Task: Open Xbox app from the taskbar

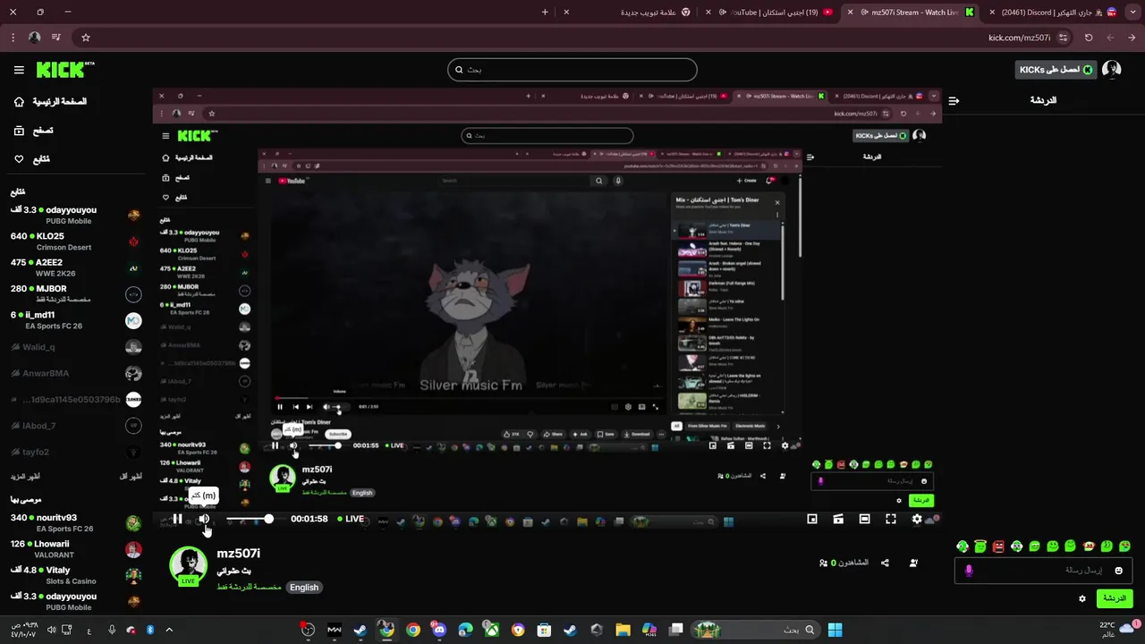Action: click(x=491, y=630)
